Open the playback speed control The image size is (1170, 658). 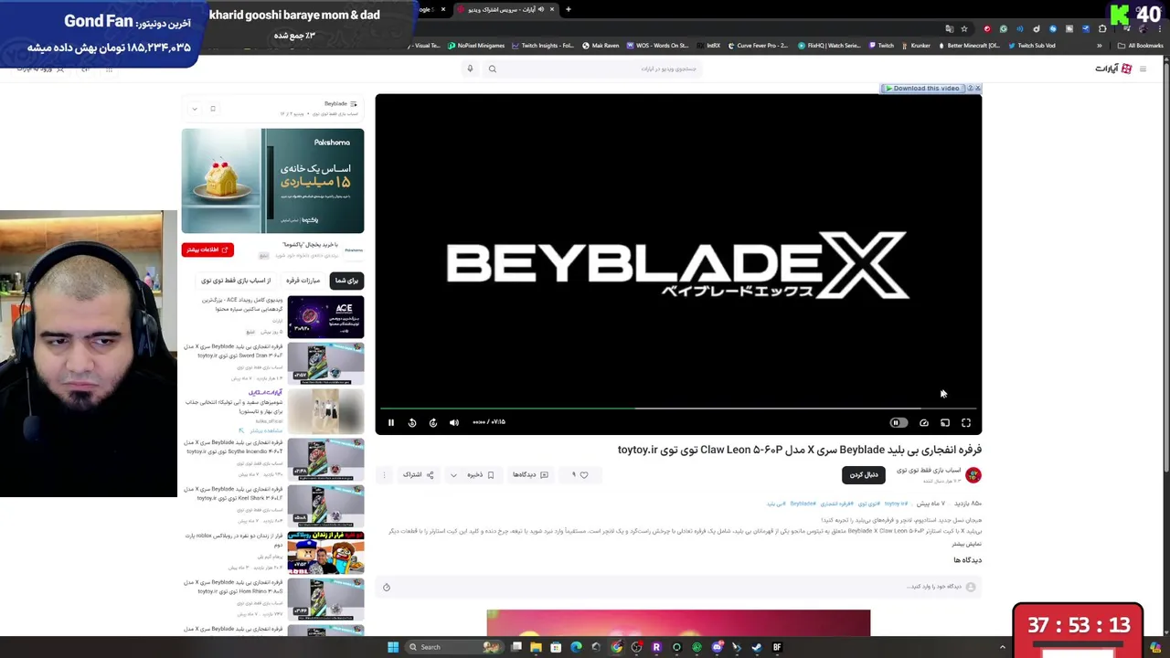click(924, 422)
